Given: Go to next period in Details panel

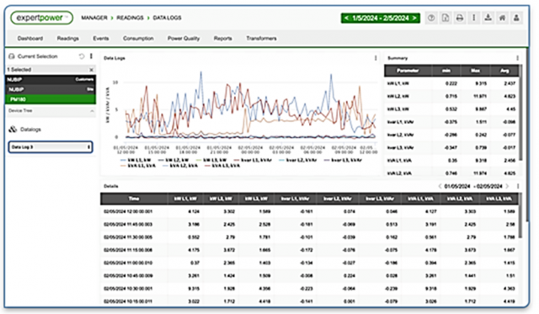Looking at the screenshot, I should (x=507, y=186).
